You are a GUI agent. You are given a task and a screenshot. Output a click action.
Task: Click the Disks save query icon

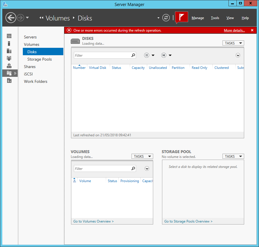click(164, 55)
